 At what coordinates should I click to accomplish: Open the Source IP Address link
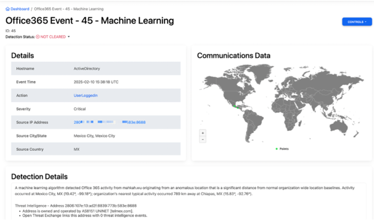point(109,122)
